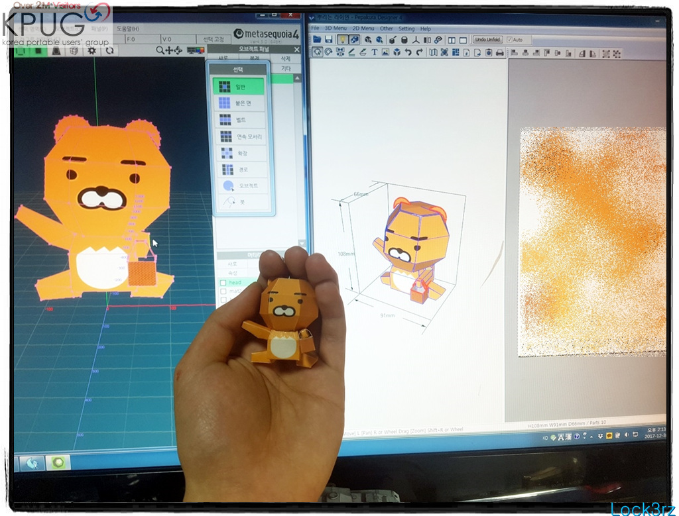This screenshot has width=679, height=516.
Task: Click the 삭제 button in object panel
Action: (286, 58)
